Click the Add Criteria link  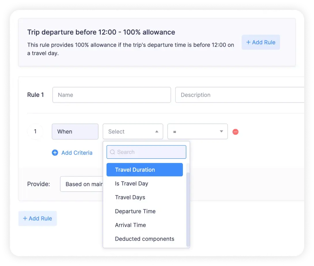click(x=77, y=153)
